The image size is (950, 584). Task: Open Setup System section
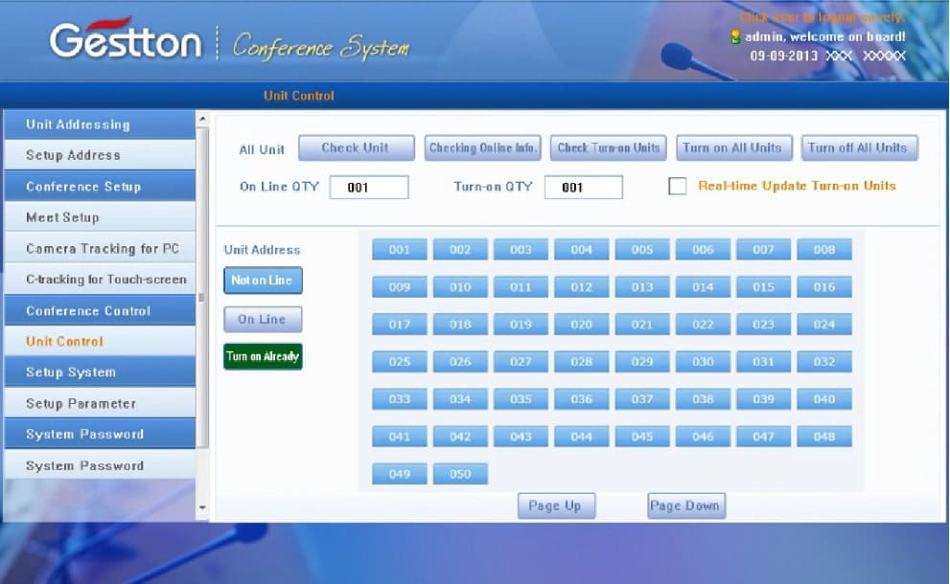click(100, 372)
